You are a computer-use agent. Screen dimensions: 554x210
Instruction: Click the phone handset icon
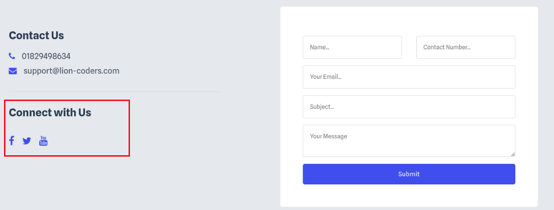coord(12,56)
